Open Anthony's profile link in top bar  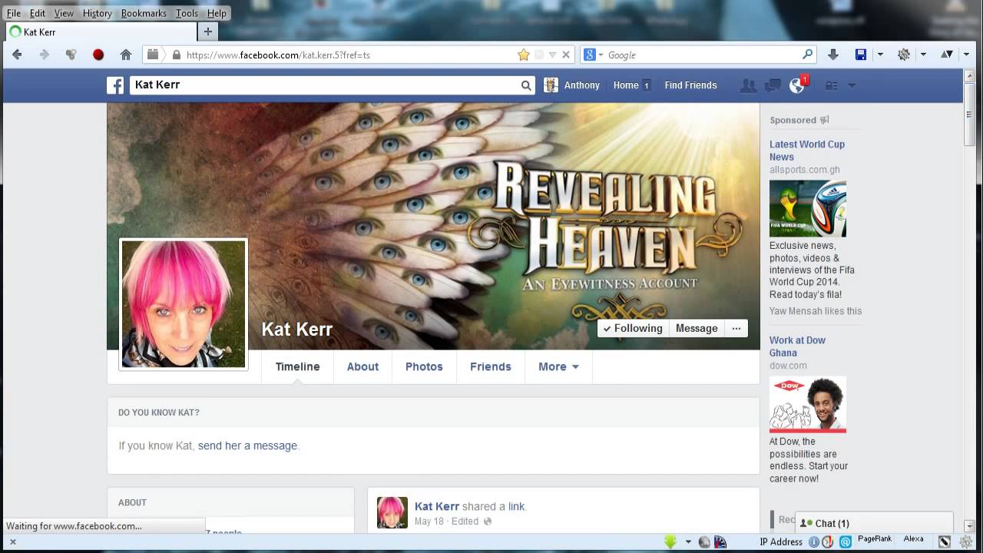click(572, 85)
